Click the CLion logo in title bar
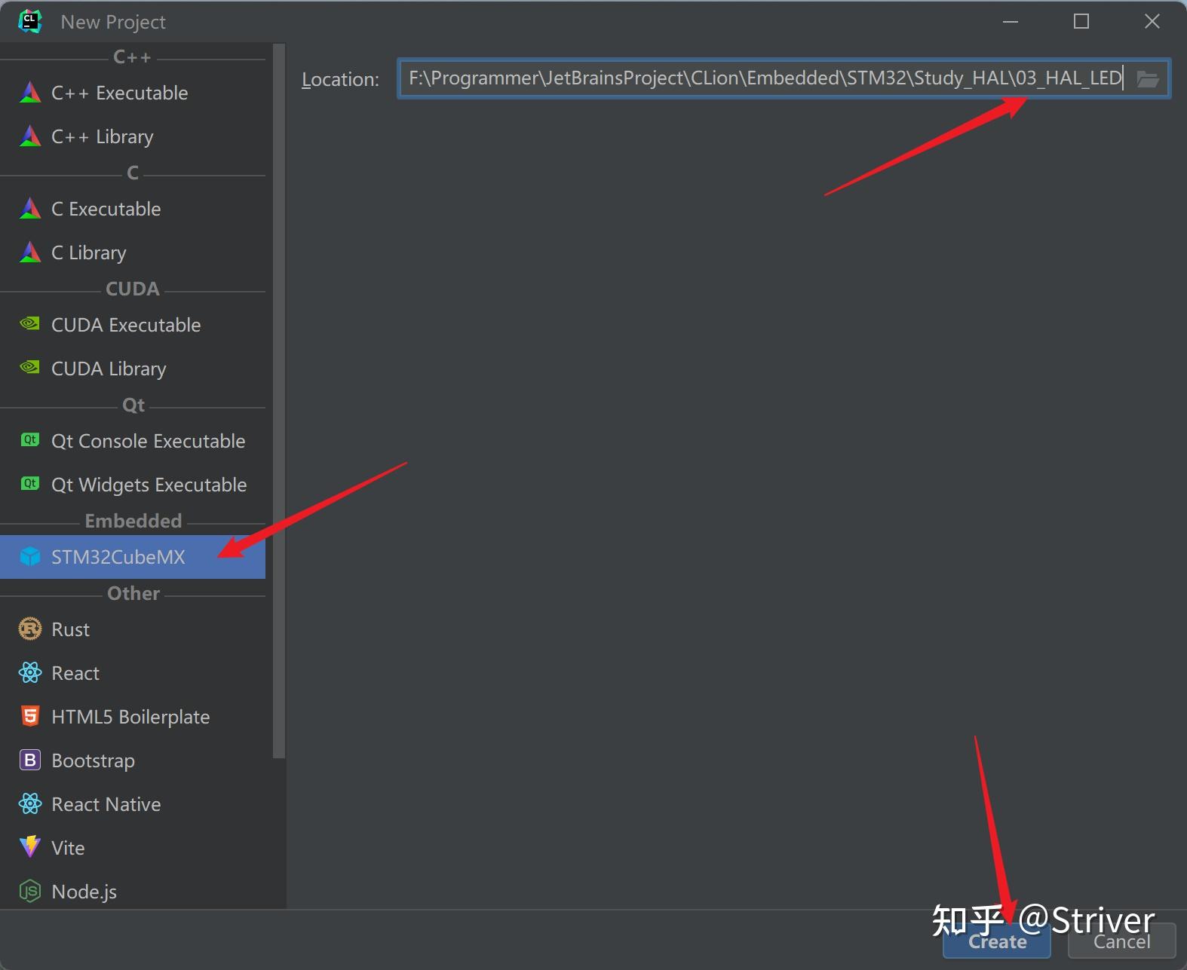This screenshot has width=1187, height=970. tap(29, 21)
